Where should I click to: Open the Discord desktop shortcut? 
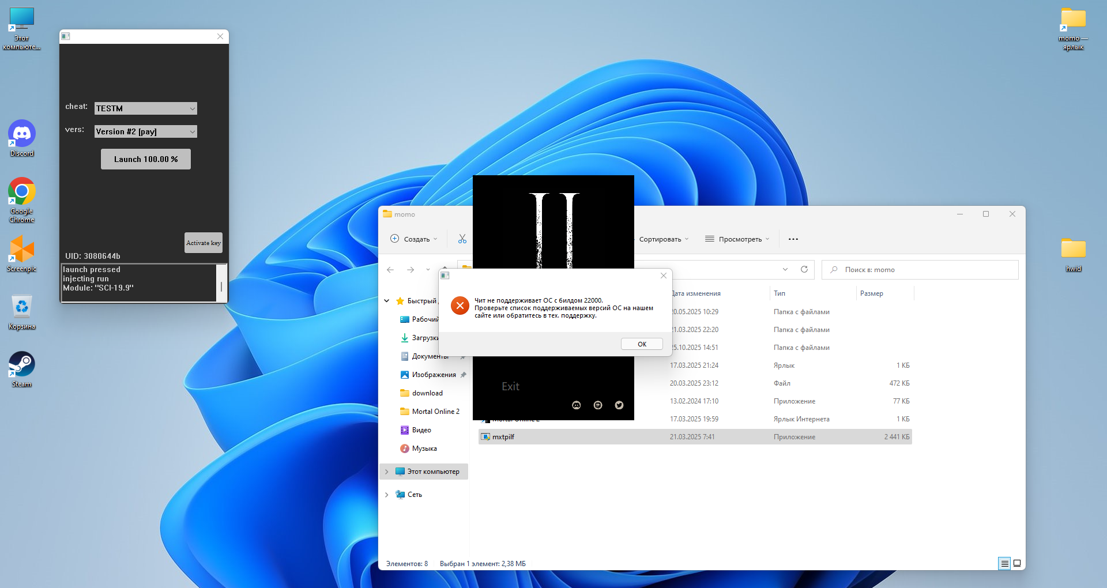22,138
